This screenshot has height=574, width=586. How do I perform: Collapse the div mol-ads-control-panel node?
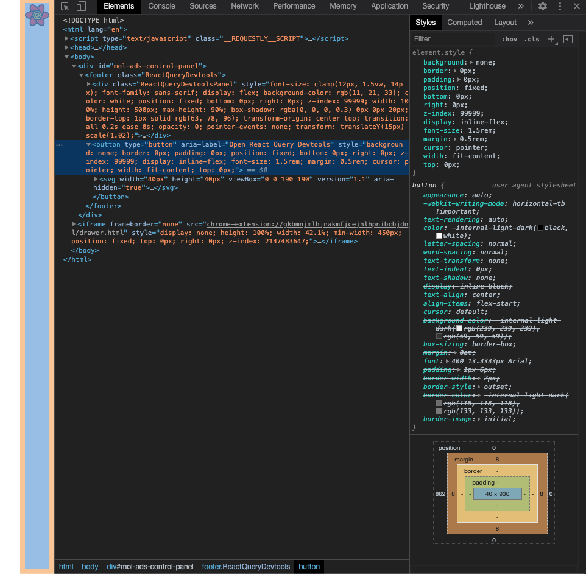(74, 66)
